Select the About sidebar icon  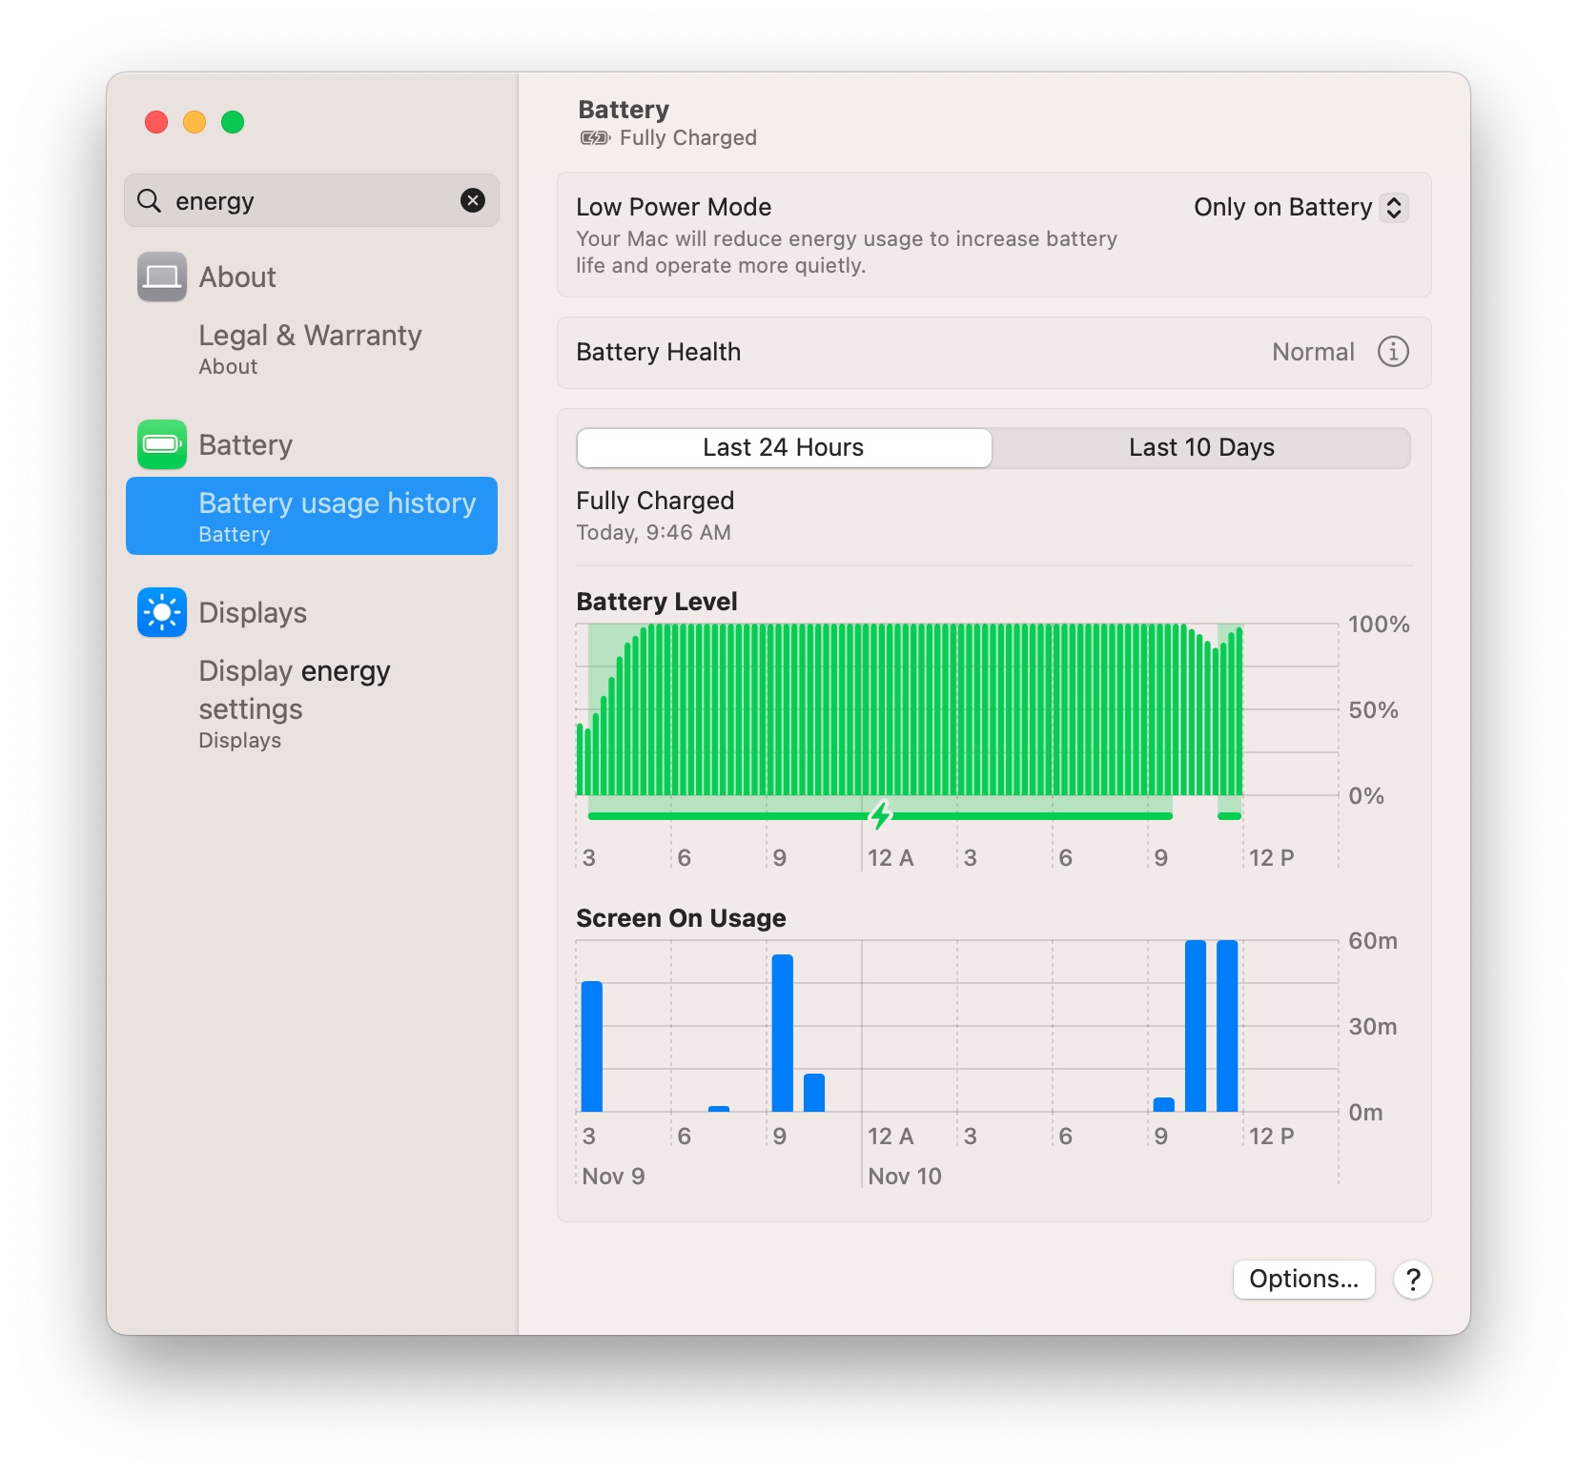[162, 277]
